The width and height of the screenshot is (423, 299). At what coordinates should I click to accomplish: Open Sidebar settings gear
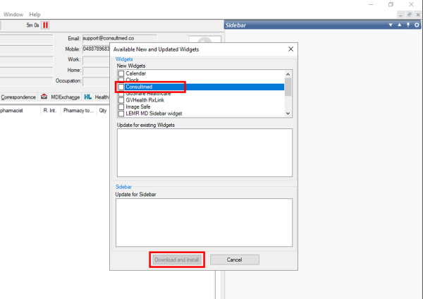click(417, 25)
